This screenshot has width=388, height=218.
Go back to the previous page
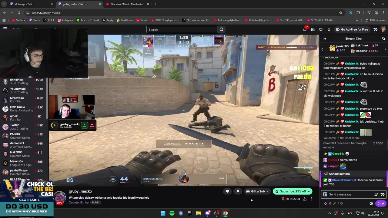(4, 13)
